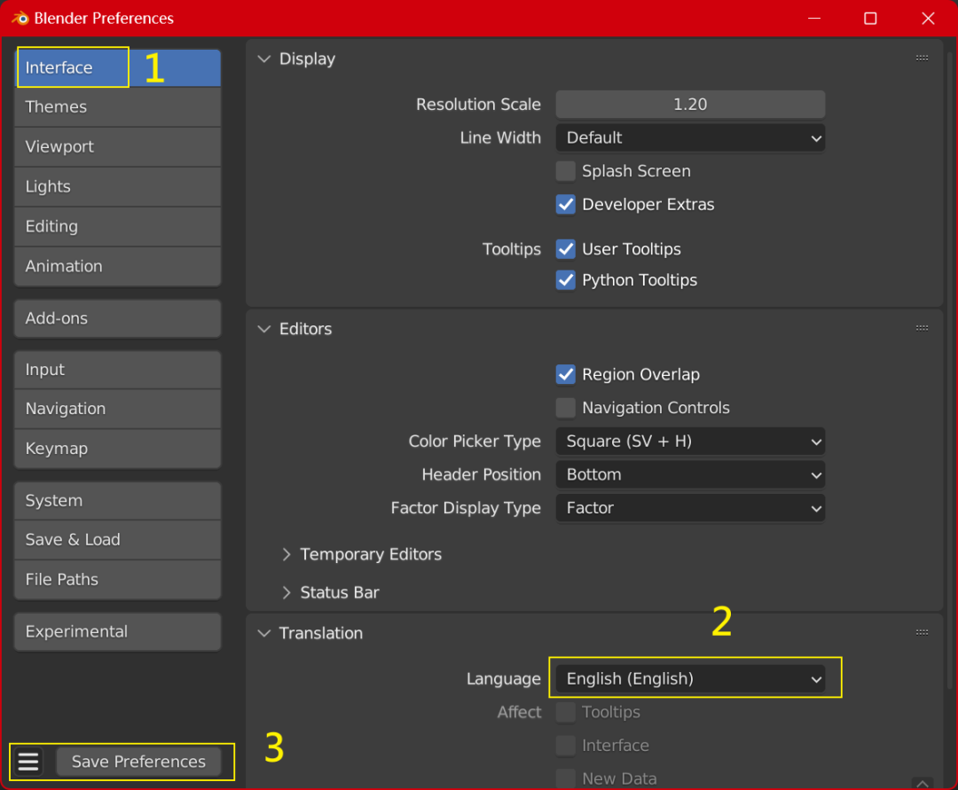
Task: Open the Factor Display Type dropdown
Action: tap(690, 508)
